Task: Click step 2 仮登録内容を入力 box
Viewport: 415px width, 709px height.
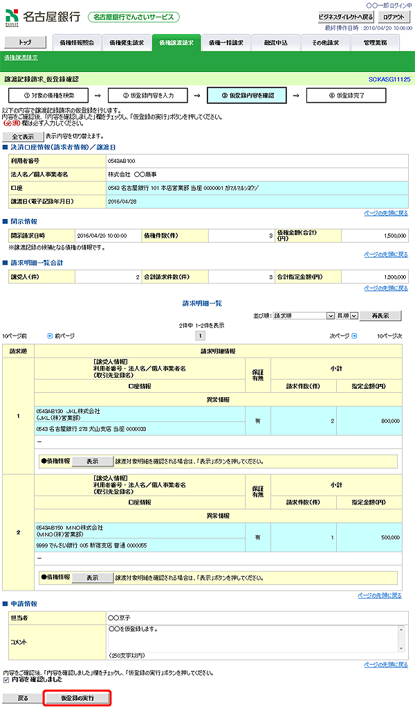Action: coord(148,96)
